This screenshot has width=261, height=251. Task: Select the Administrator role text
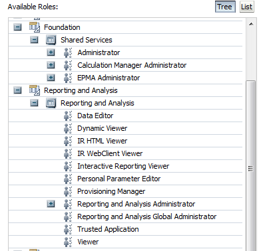[x=99, y=52]
